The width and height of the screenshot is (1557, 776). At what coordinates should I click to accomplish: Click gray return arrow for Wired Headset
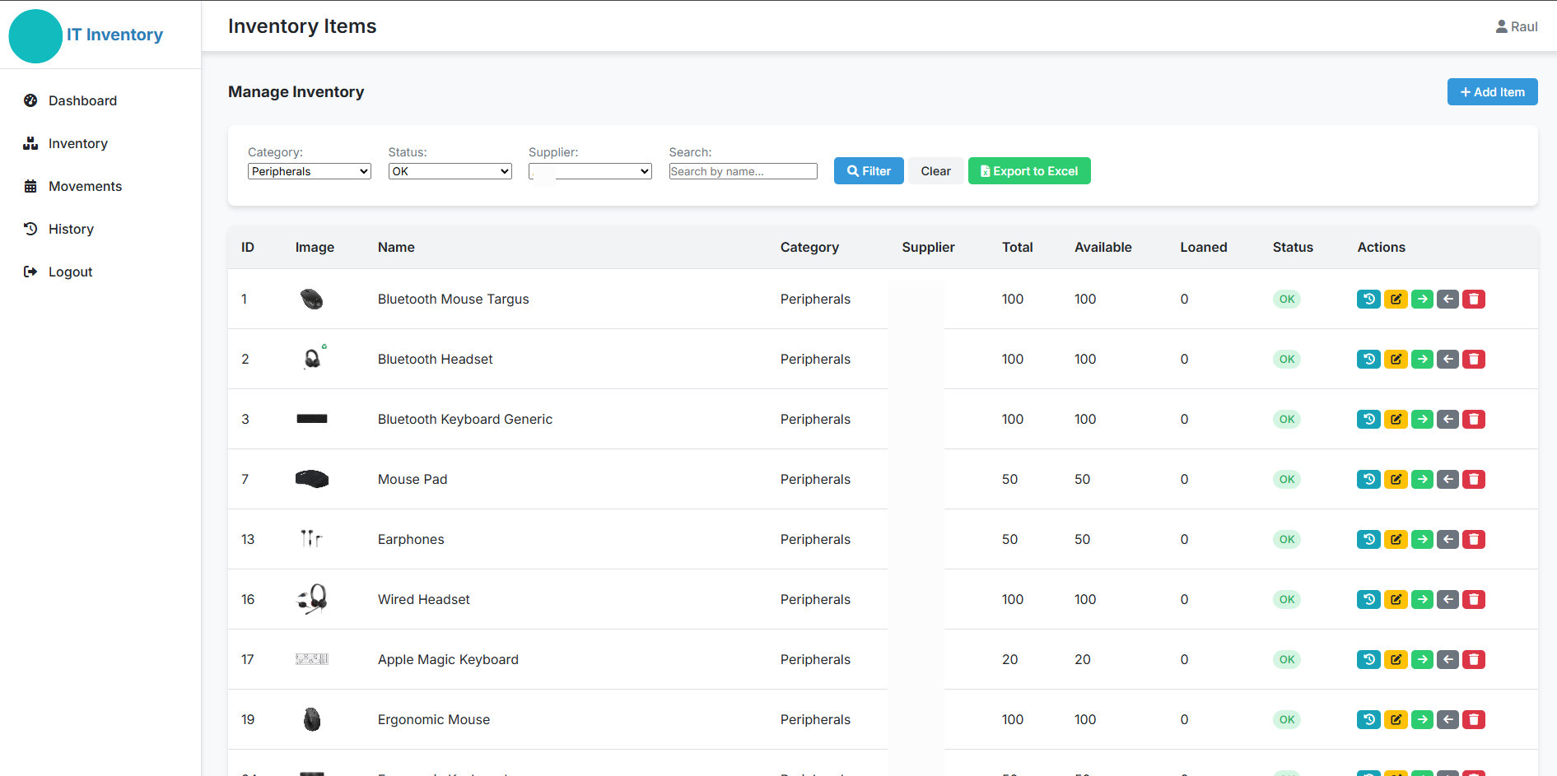click(1447, 599)
